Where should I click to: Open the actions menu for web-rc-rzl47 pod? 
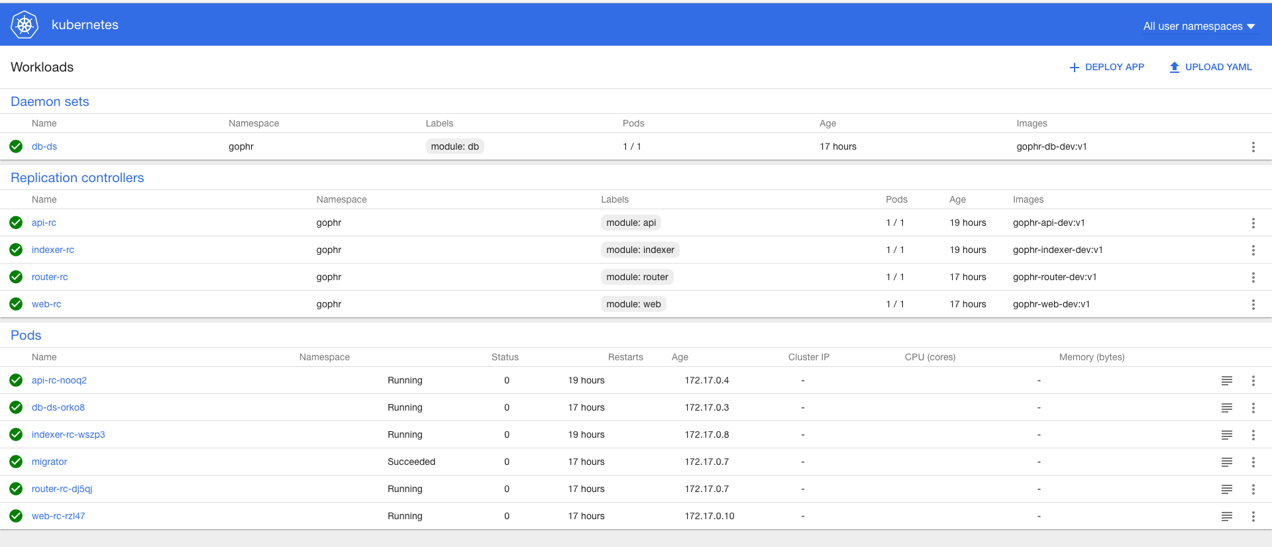[x=1253, y=517]
